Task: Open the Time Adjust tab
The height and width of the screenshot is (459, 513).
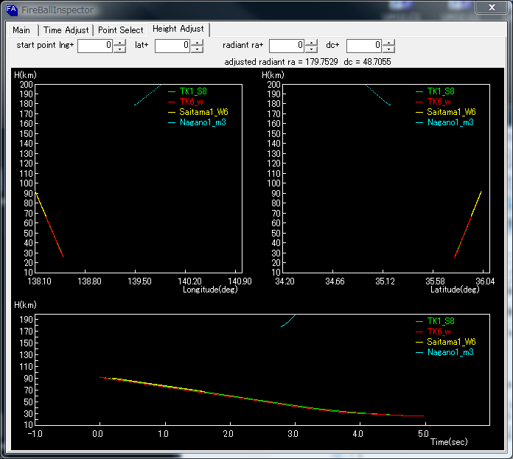Action: click(66, 30)
